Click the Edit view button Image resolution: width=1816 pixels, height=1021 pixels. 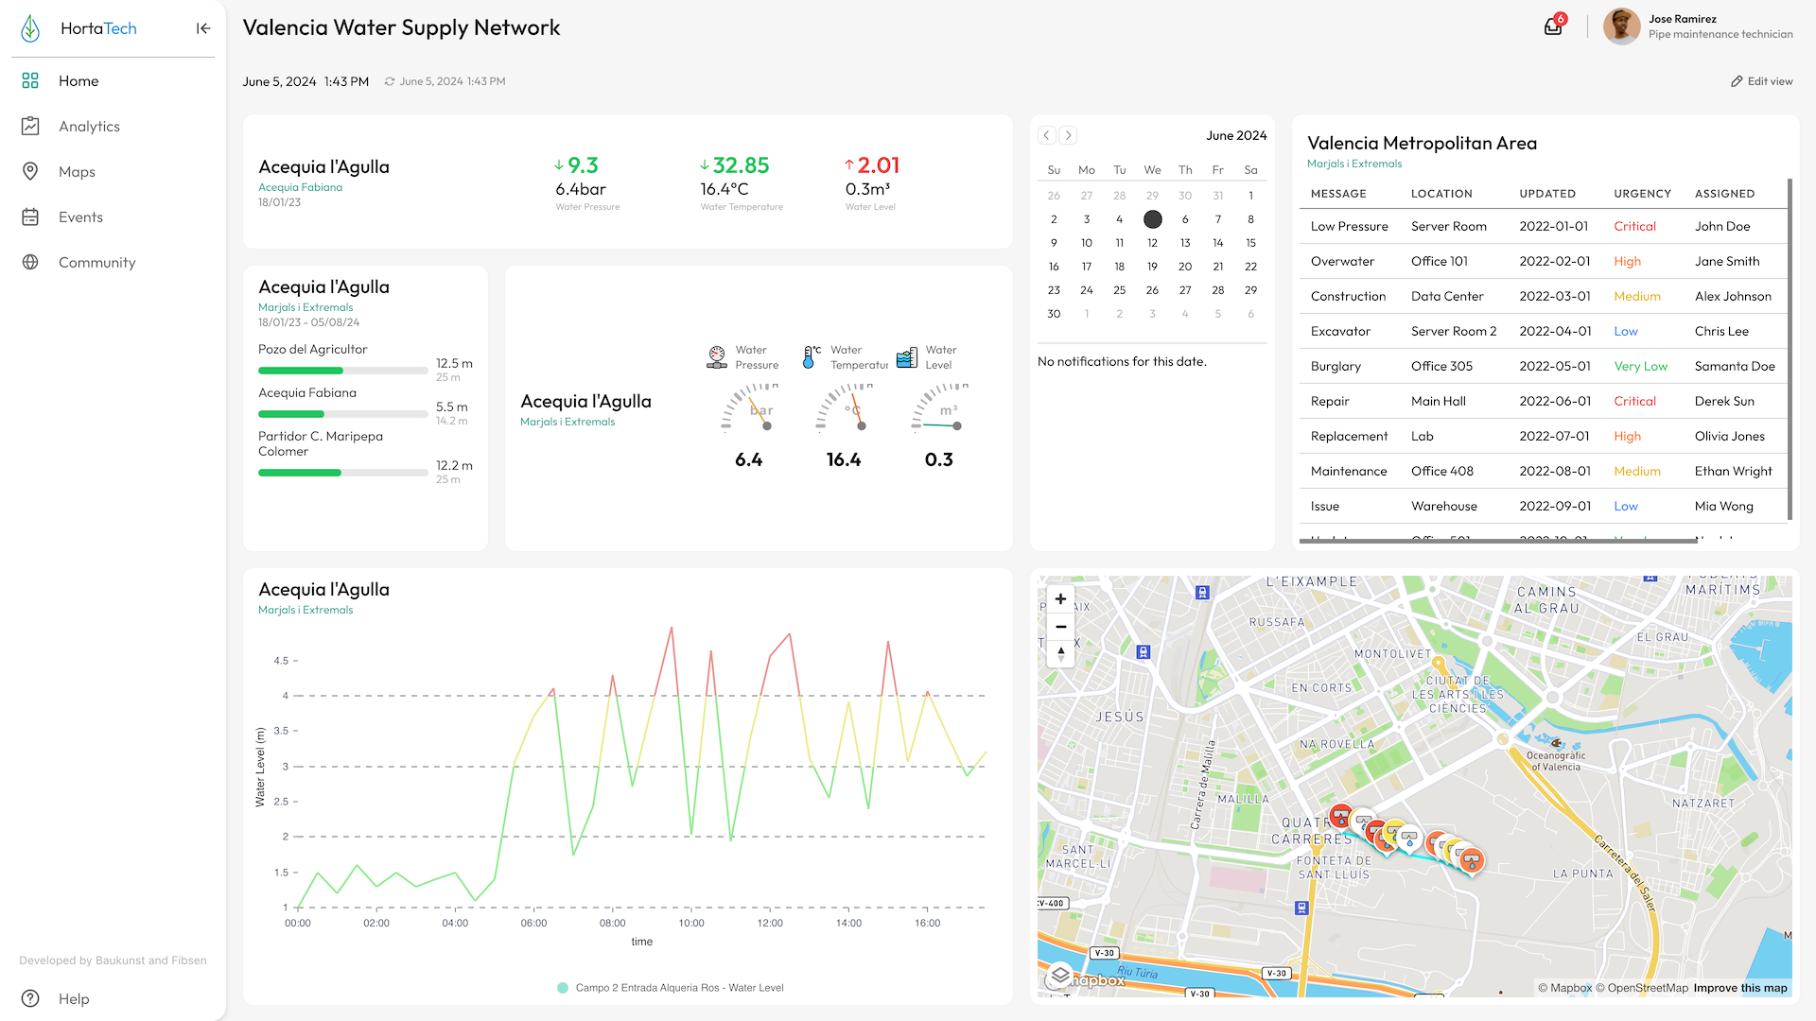[x=1761, y=81]
